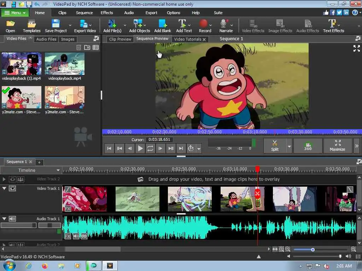Toggle the master volume speaker icon

(348, 256)
